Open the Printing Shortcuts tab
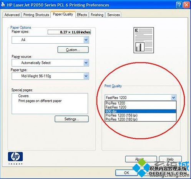 coord(36,15)
